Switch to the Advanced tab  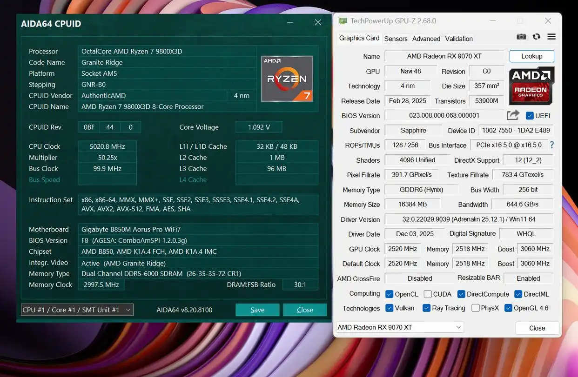426,39
